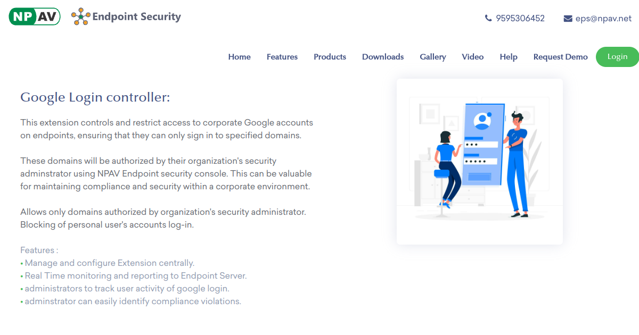639x335 pixels.
Task: Open the Downloads navigation item
Action: 383,57
